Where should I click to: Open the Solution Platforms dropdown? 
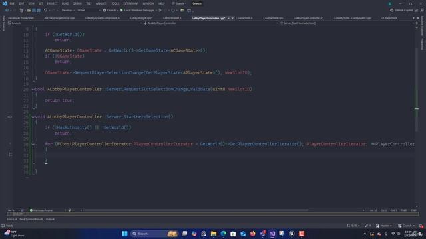pos(89,10)
